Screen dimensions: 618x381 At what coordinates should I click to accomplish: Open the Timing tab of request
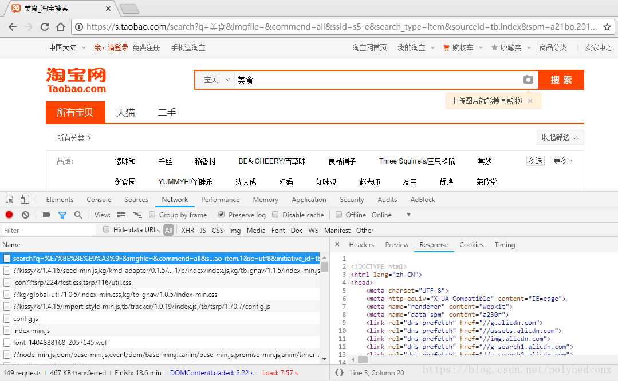pos(505,245)
